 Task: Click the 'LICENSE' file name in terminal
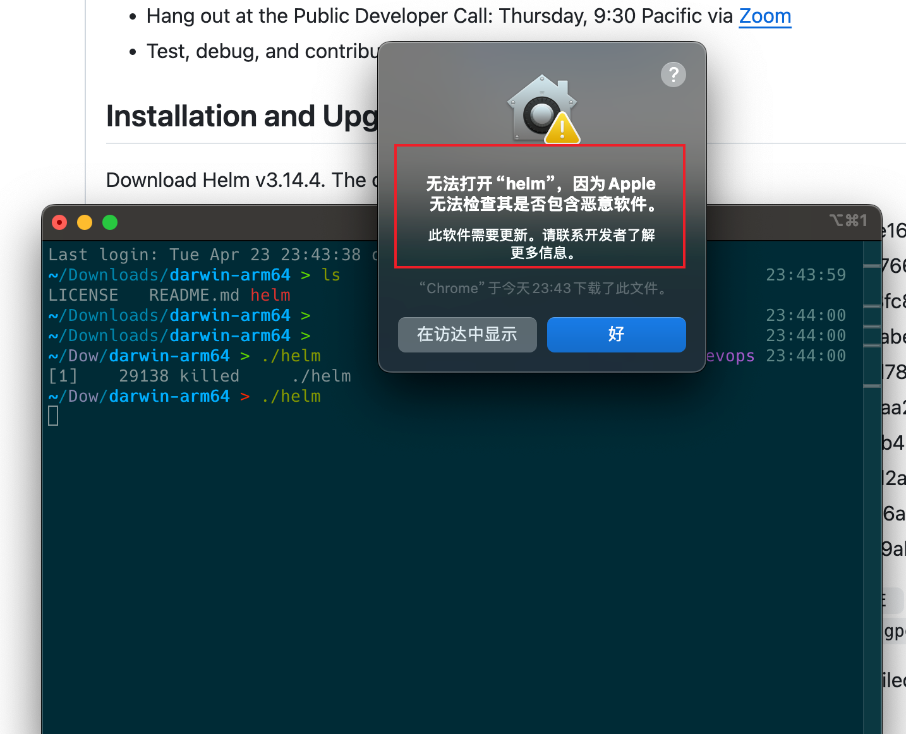click(83, 295)
